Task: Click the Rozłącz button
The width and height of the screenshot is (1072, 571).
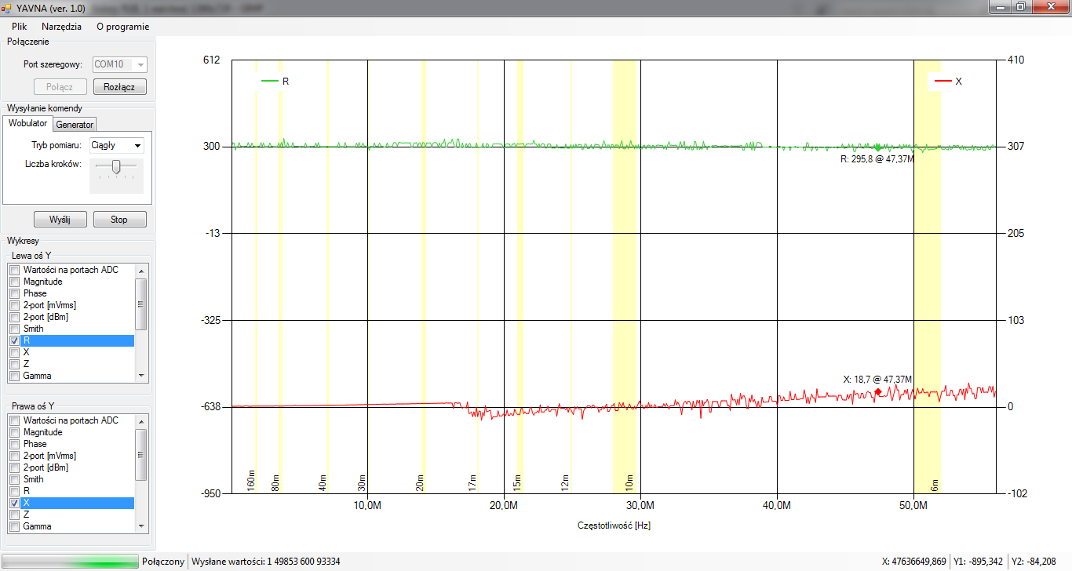Action: (119, 87)
